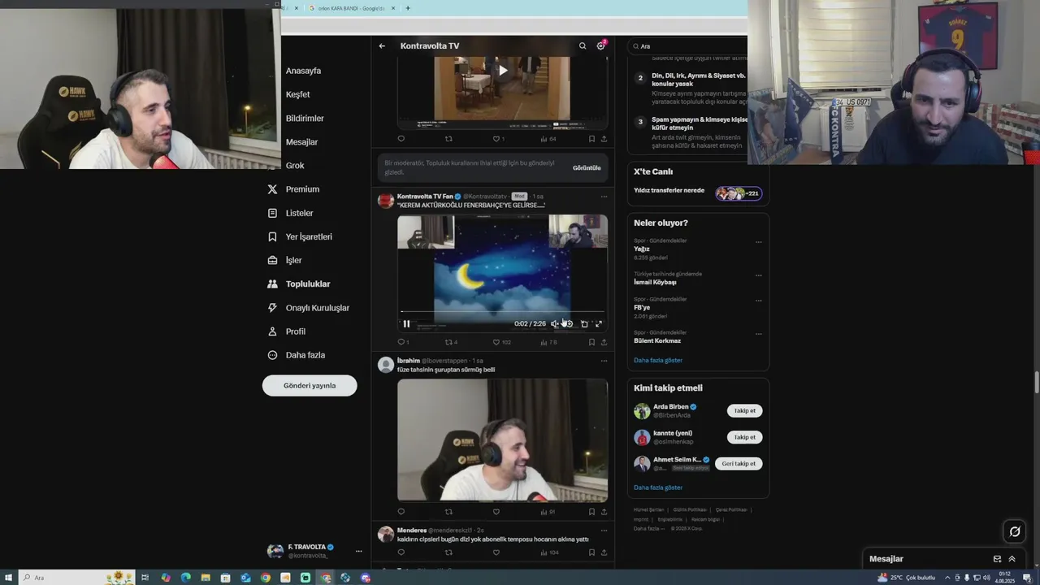Open search in the Kontravolta TV header
Screen dimensions: 1040x585
[583, 46]
